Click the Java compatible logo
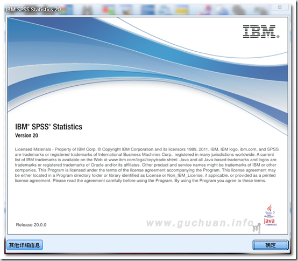 [270, 215]
